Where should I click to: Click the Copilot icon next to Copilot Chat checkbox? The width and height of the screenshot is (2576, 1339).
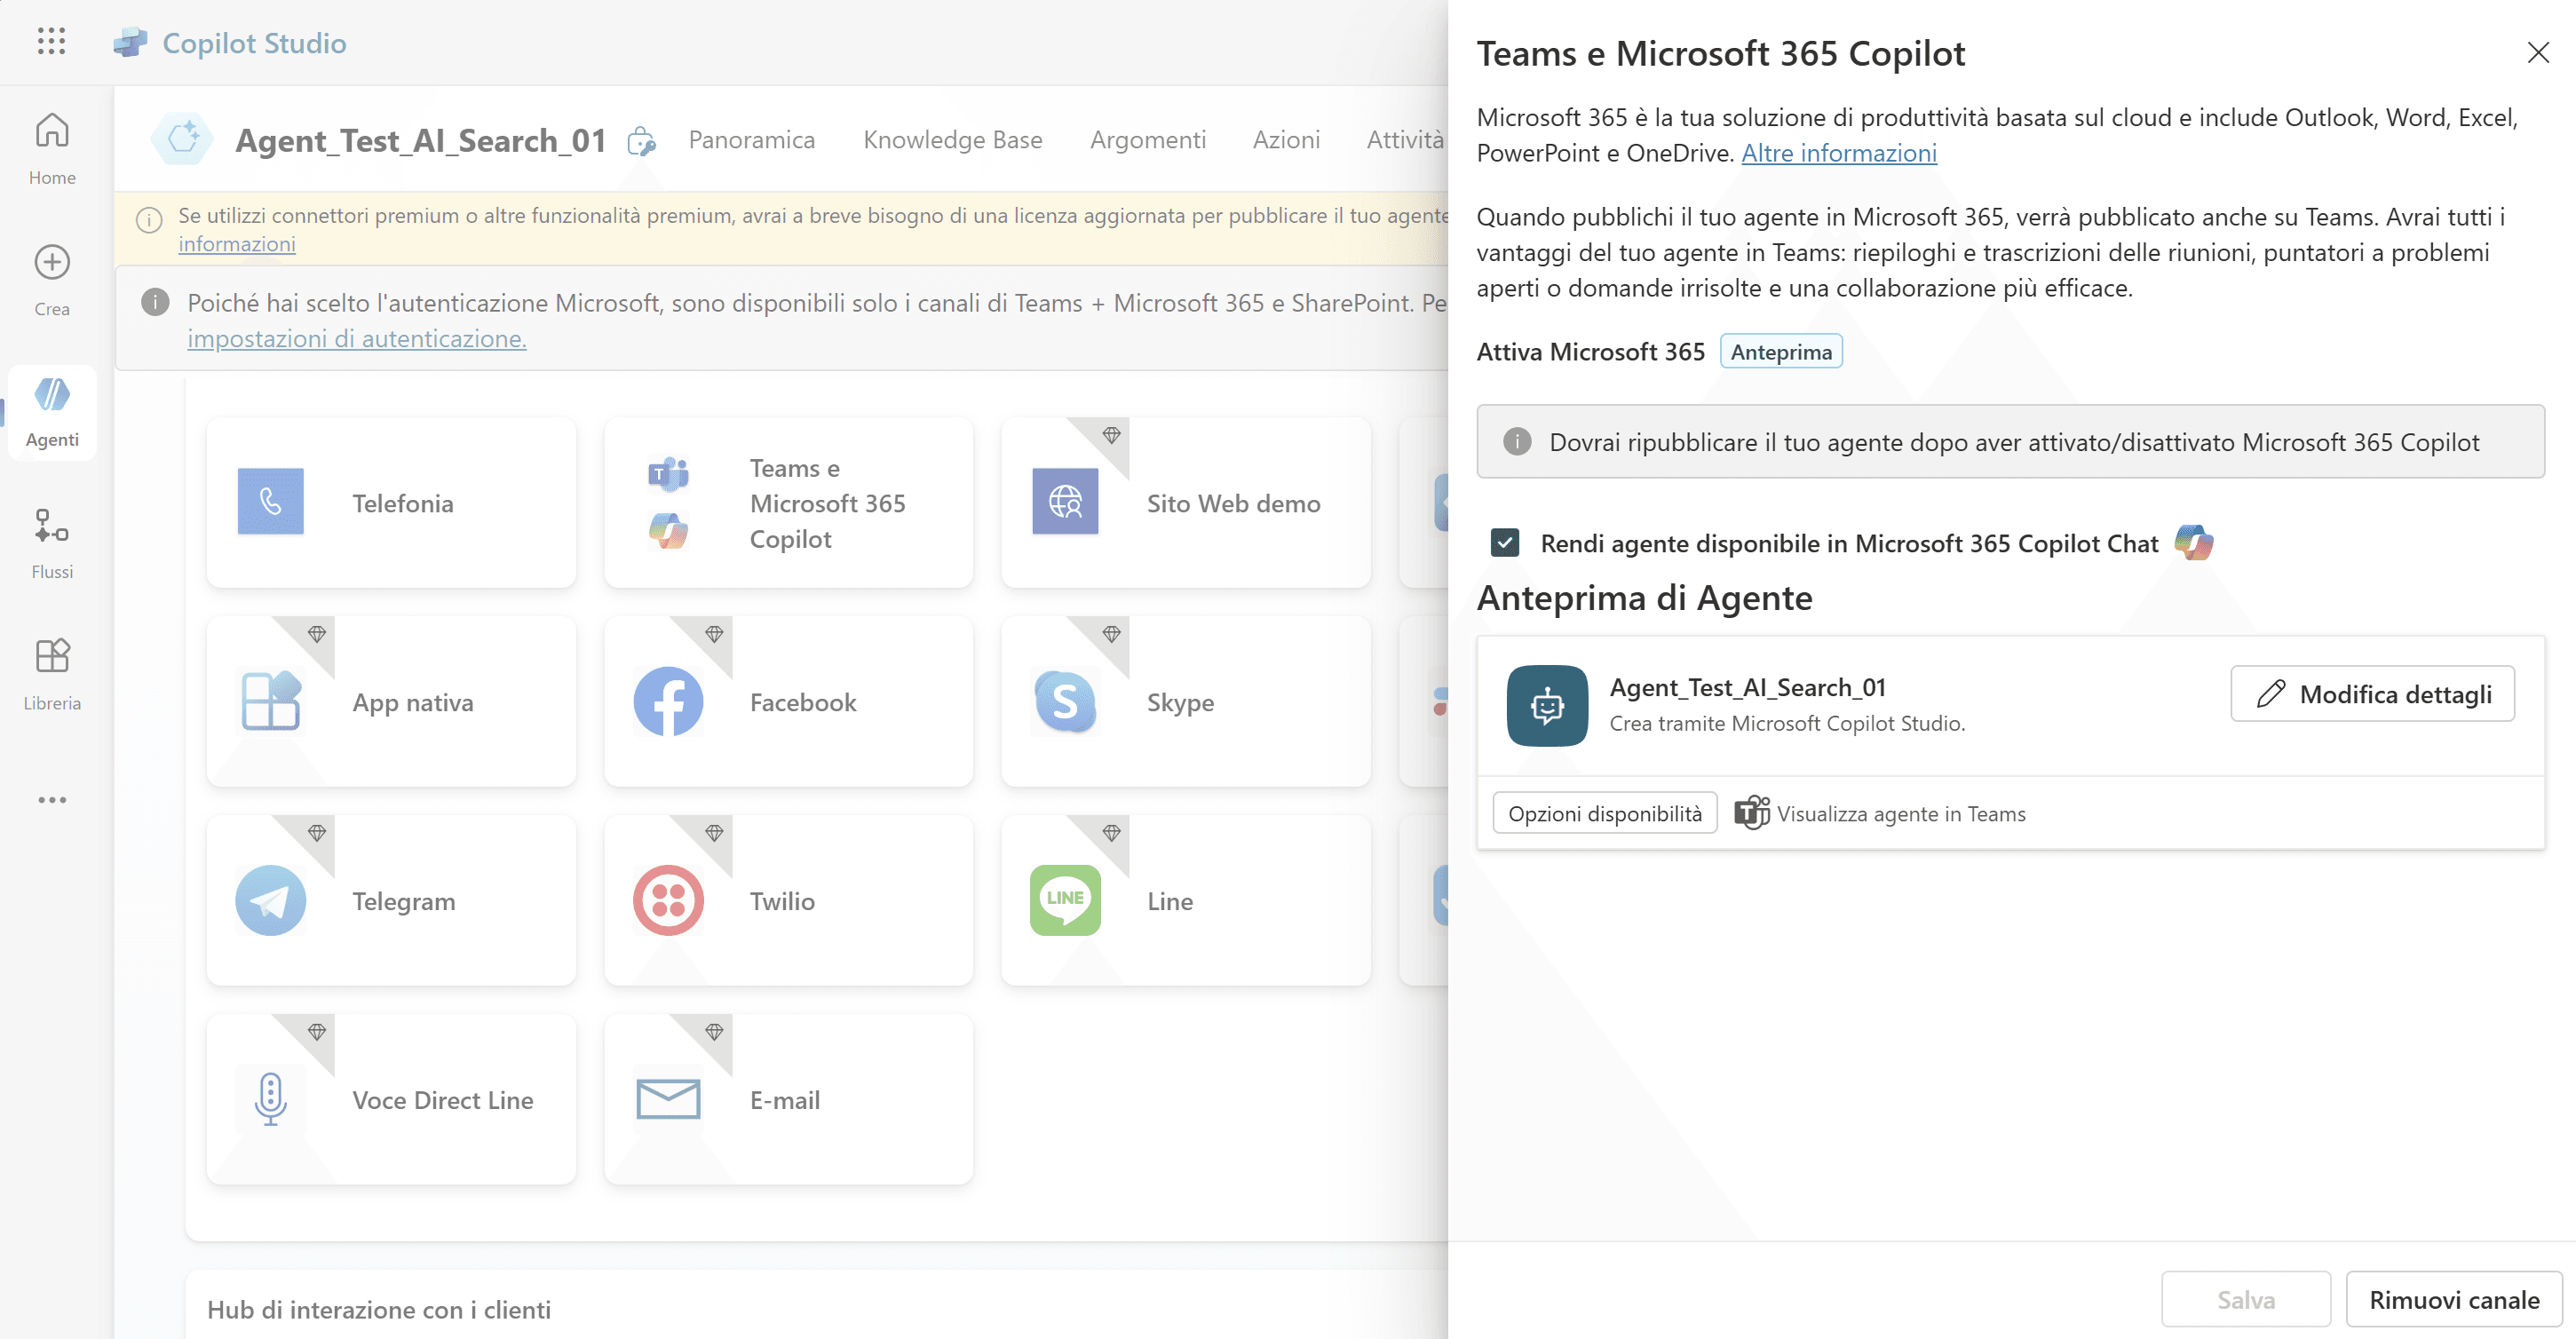pos(2194,543)
